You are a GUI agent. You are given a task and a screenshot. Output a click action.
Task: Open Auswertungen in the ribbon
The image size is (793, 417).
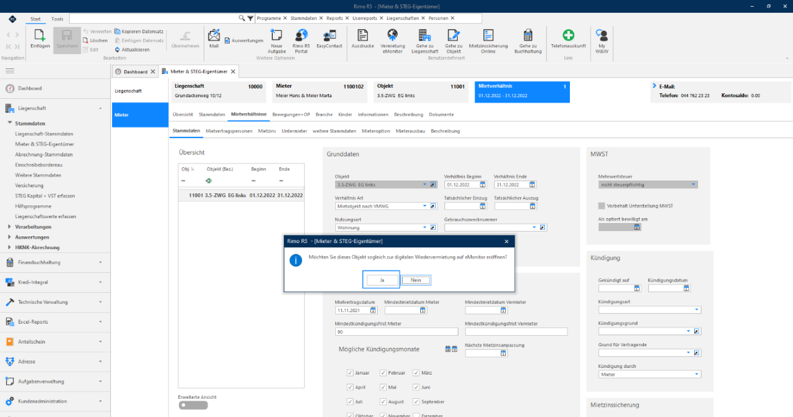(x=244, y=41)
